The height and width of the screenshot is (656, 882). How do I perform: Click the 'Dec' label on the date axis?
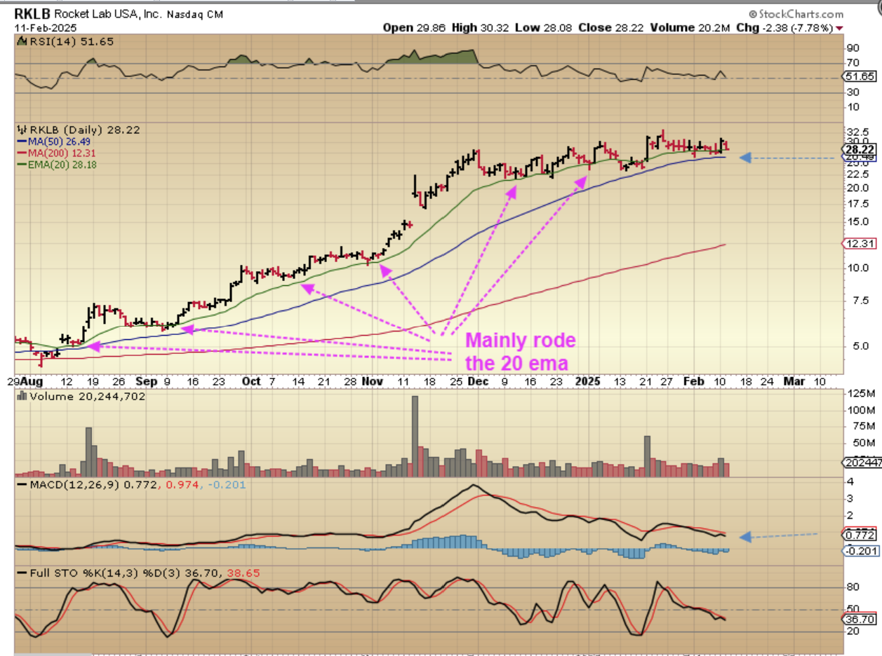click(478, 381)
